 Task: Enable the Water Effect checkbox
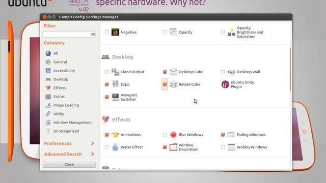[106, 147]
